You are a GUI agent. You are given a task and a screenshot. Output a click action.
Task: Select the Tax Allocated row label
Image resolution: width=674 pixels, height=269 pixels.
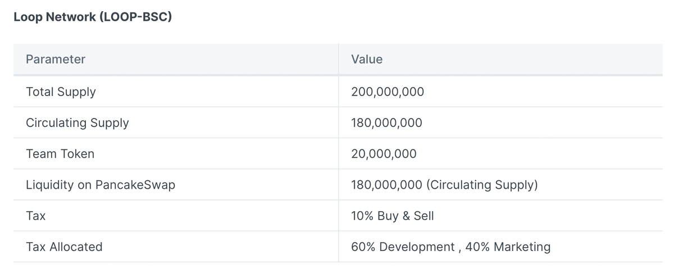(x=64, y=247)
